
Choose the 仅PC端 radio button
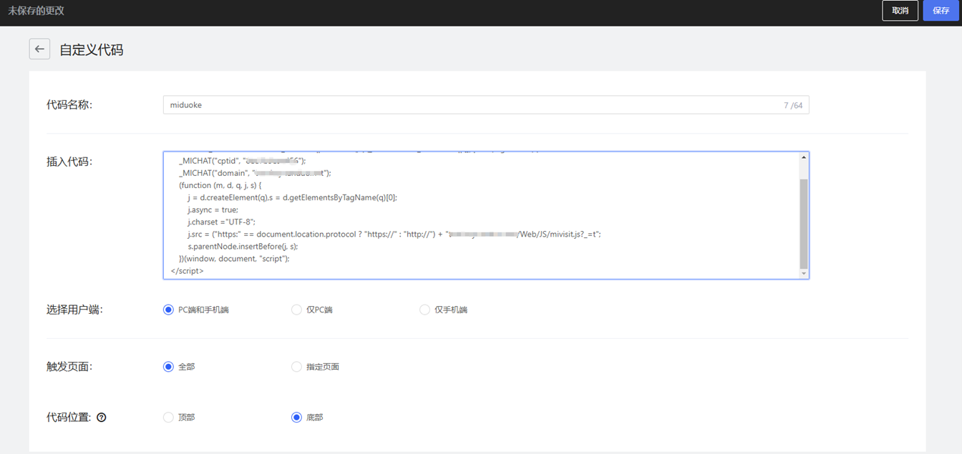click(296, 310)
